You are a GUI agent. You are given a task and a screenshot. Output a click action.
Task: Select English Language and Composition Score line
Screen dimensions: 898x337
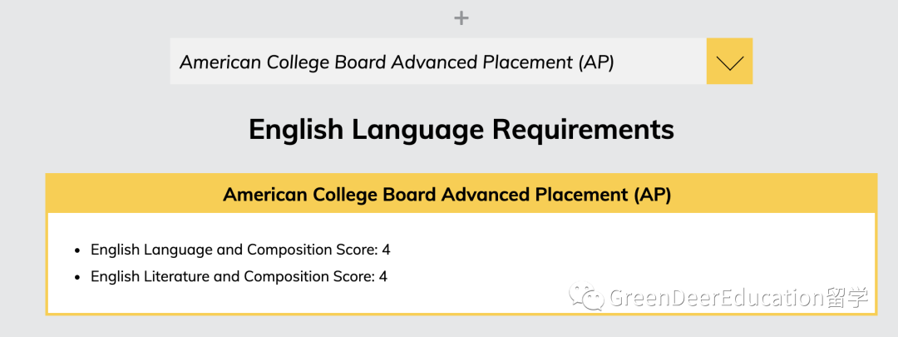240,250
